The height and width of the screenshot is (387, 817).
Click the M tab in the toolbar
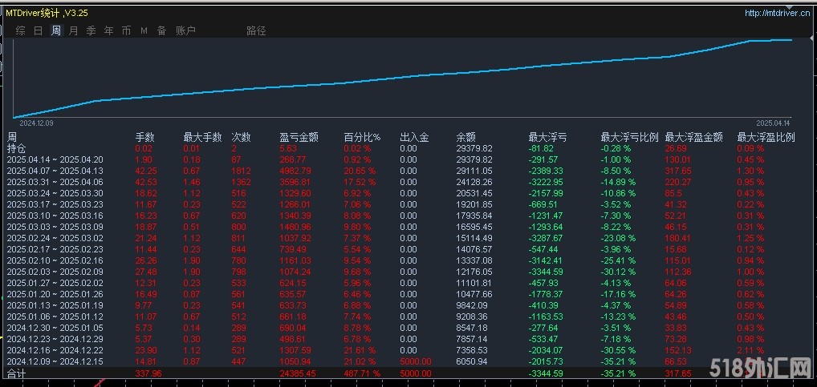(x=144, y=30)
